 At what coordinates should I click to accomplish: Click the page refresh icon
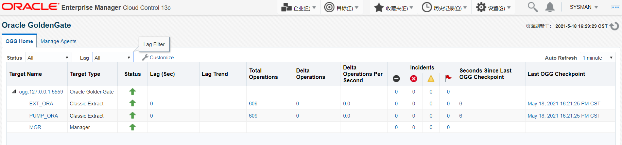[614, 26]
